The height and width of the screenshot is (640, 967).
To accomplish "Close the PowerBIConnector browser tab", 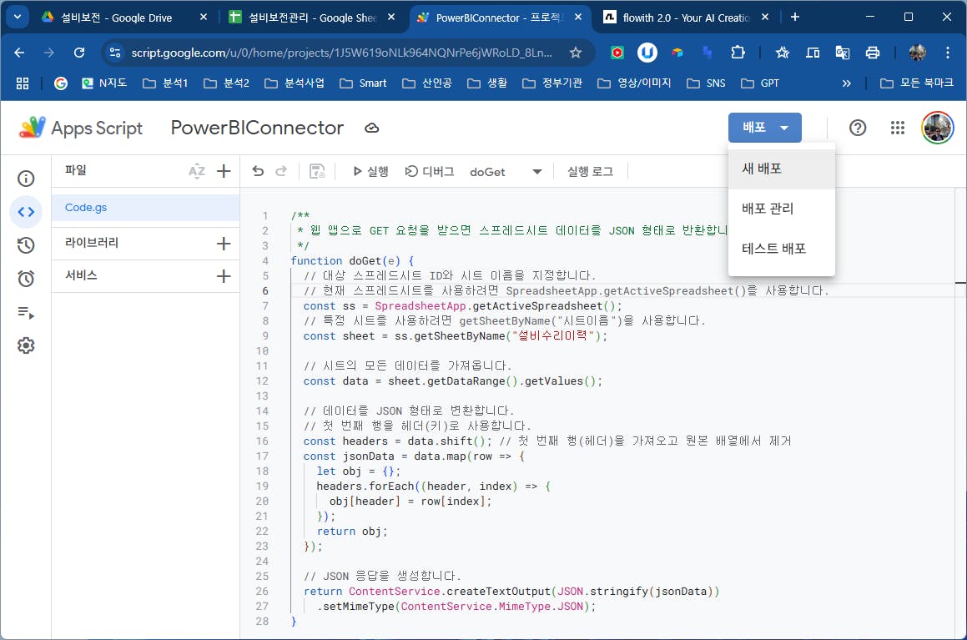I will 578,18.
